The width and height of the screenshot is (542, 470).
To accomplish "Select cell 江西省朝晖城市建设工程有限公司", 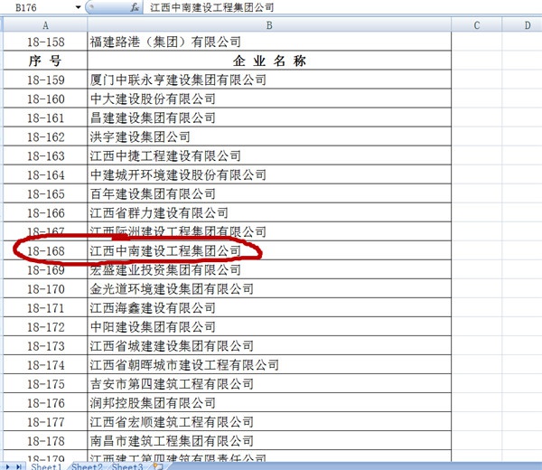I will pos(269,364).
